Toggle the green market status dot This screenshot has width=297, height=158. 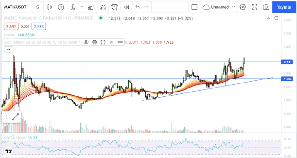(100, 18)
